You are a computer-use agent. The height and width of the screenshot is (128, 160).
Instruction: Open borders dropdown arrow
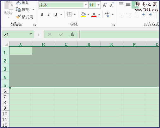pos(75,15)
